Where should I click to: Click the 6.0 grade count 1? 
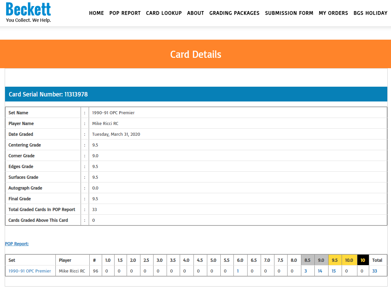coord(238,271)
